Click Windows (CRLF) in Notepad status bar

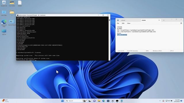[157, 51]
